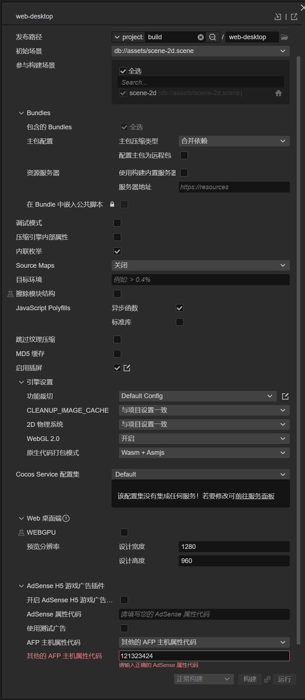Image resolution: width=305 pixels, height=700 pixels.
Task: Open 正常构建 build mode dropdown
Action: click(x=204, y=679)
